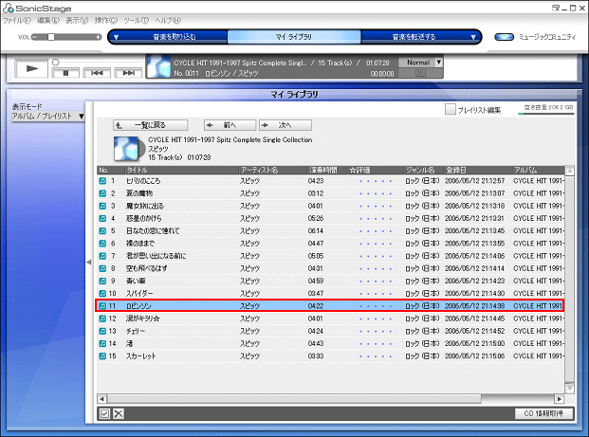
Task: Click vertical scrollbar up arrow
Action: (569, 171)
